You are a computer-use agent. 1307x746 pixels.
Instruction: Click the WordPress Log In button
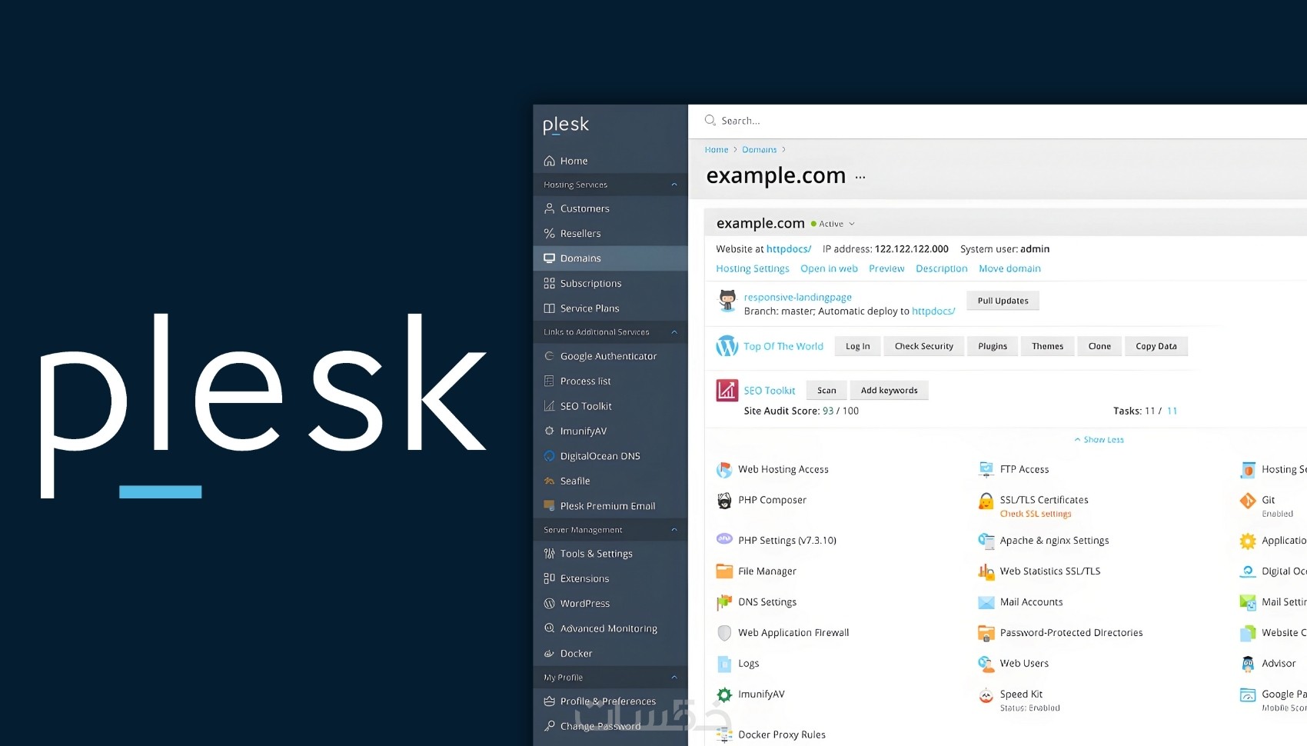pyautogui.click(x=858, y=346)
